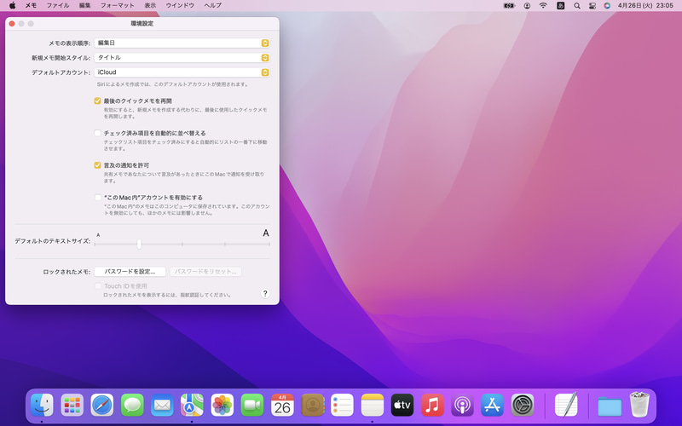Open Notes app icon in Dock
This screenshot has height=426, width=682.
click(x=373, y=406)
